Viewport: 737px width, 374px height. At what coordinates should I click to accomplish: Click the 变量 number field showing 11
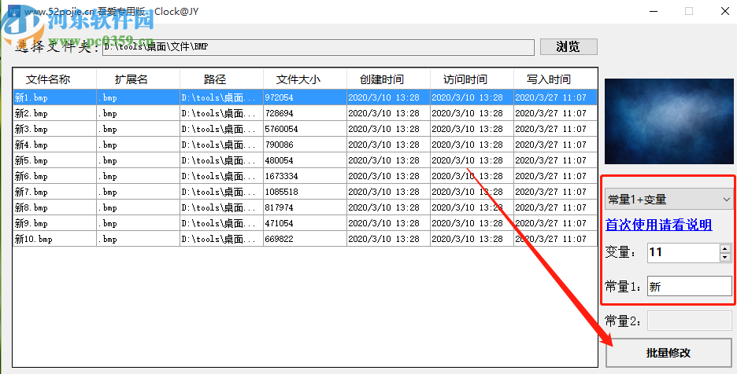683,252
